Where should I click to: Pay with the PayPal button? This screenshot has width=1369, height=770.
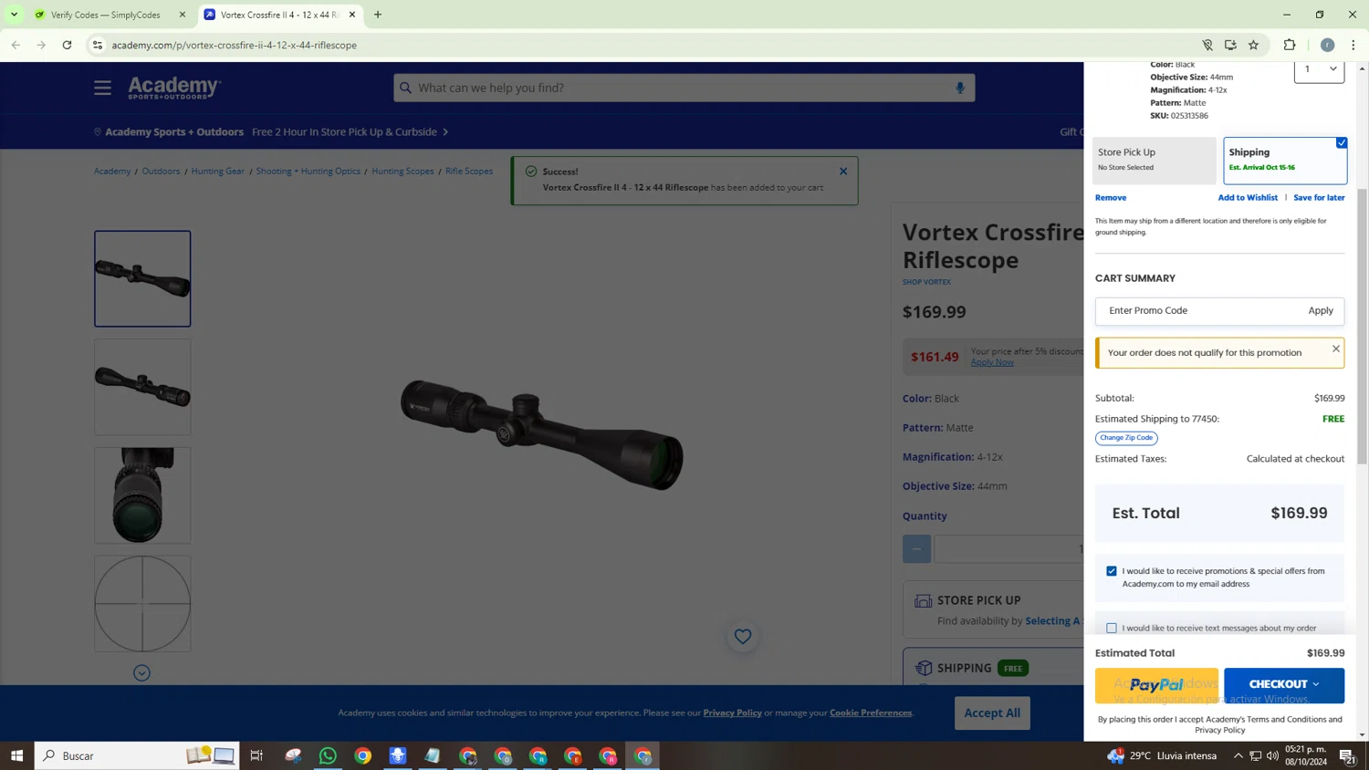click(x=1156, y=685)
